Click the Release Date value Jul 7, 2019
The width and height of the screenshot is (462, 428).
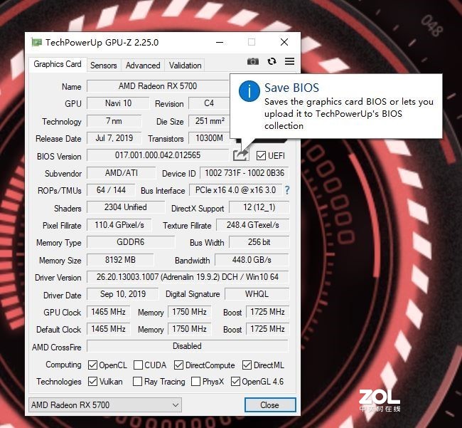click(x=114, y=138)
